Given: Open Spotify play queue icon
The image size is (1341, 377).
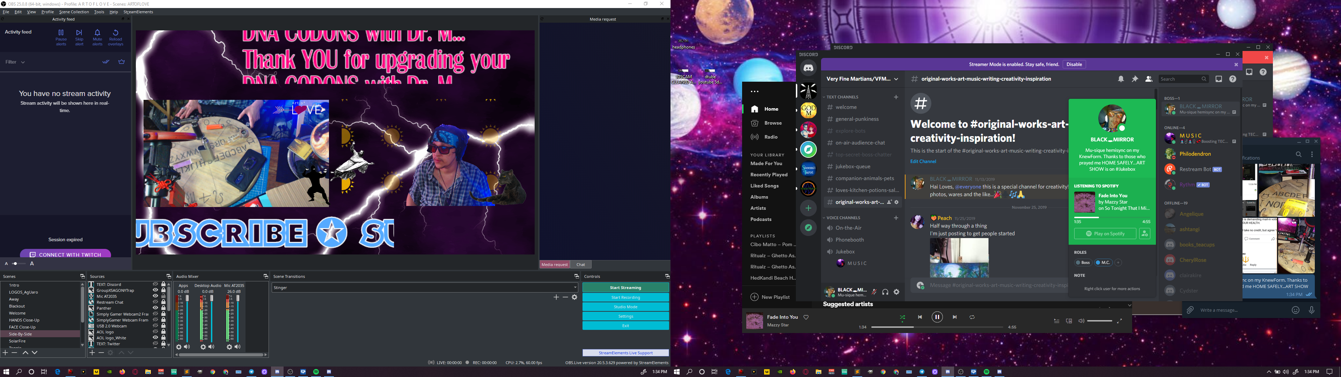Looking at the screenshot, I should [1056, 321].
